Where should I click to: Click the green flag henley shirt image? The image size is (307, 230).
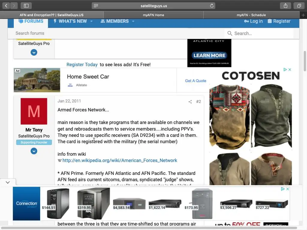[x=271, y=116]
